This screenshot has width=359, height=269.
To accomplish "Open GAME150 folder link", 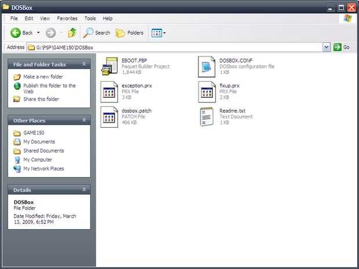I will 34,132.
